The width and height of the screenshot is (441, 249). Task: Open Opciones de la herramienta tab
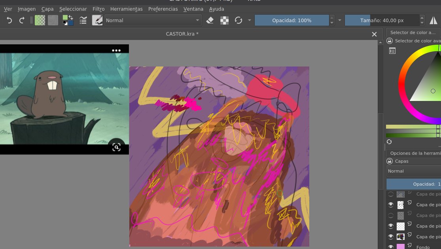pos(413,153)
